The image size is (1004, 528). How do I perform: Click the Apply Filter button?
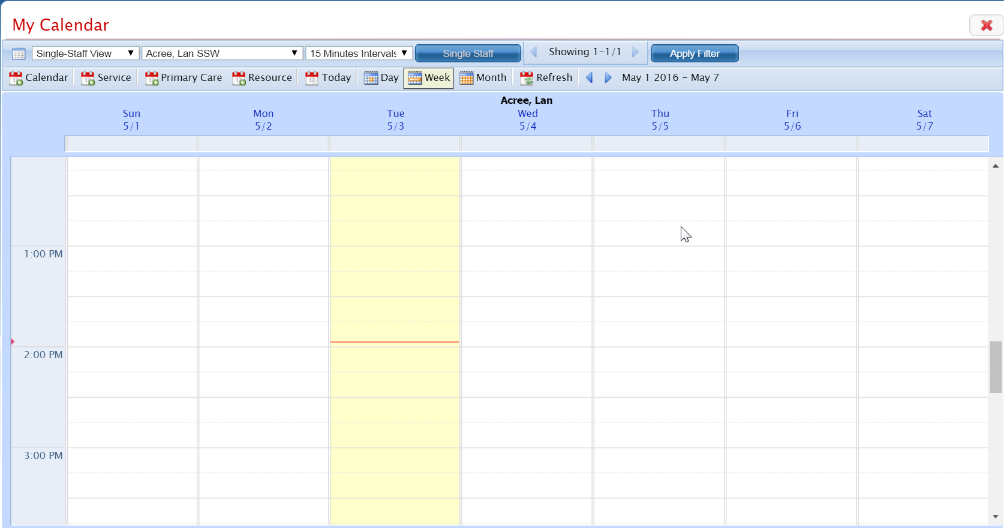695,53
